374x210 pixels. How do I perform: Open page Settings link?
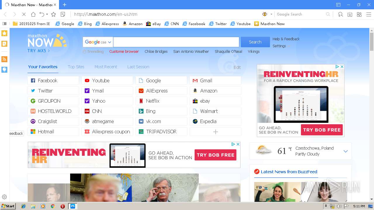click(279, 46)
